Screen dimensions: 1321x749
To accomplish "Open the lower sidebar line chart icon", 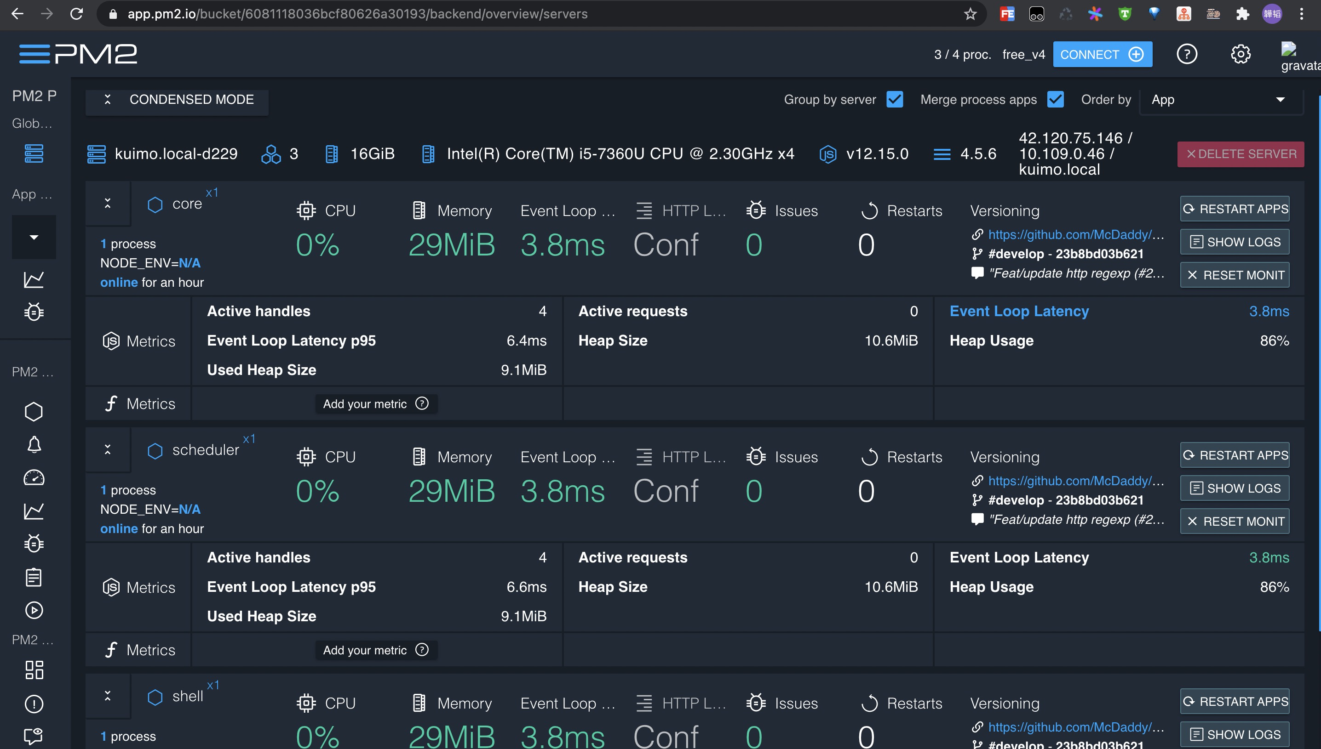I will 34,511.
